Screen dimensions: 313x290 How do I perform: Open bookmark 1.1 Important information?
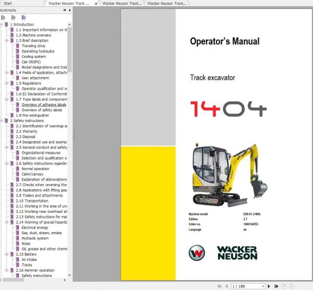click(x=41, y=30)
